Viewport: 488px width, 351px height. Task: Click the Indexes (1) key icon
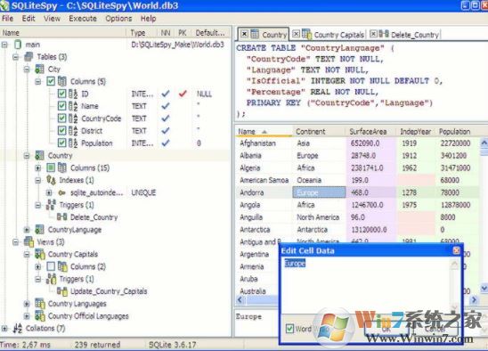click(51, 180)
